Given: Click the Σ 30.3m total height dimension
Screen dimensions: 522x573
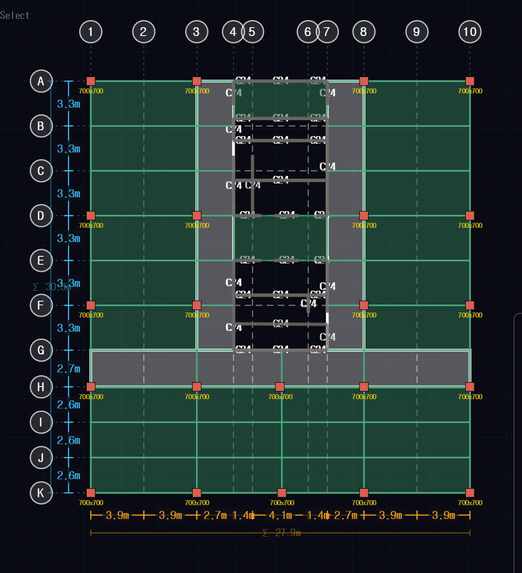Looking at the screenshot, I should [52, 287].
